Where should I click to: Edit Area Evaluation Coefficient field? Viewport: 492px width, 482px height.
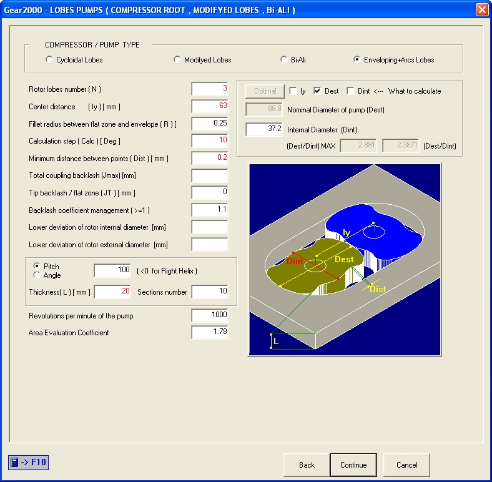[210, 332]
